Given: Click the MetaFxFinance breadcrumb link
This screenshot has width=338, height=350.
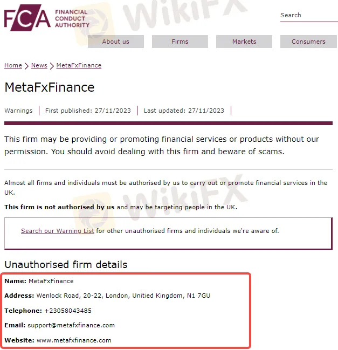Looking at the screenshot, I should tap(79, 65).
